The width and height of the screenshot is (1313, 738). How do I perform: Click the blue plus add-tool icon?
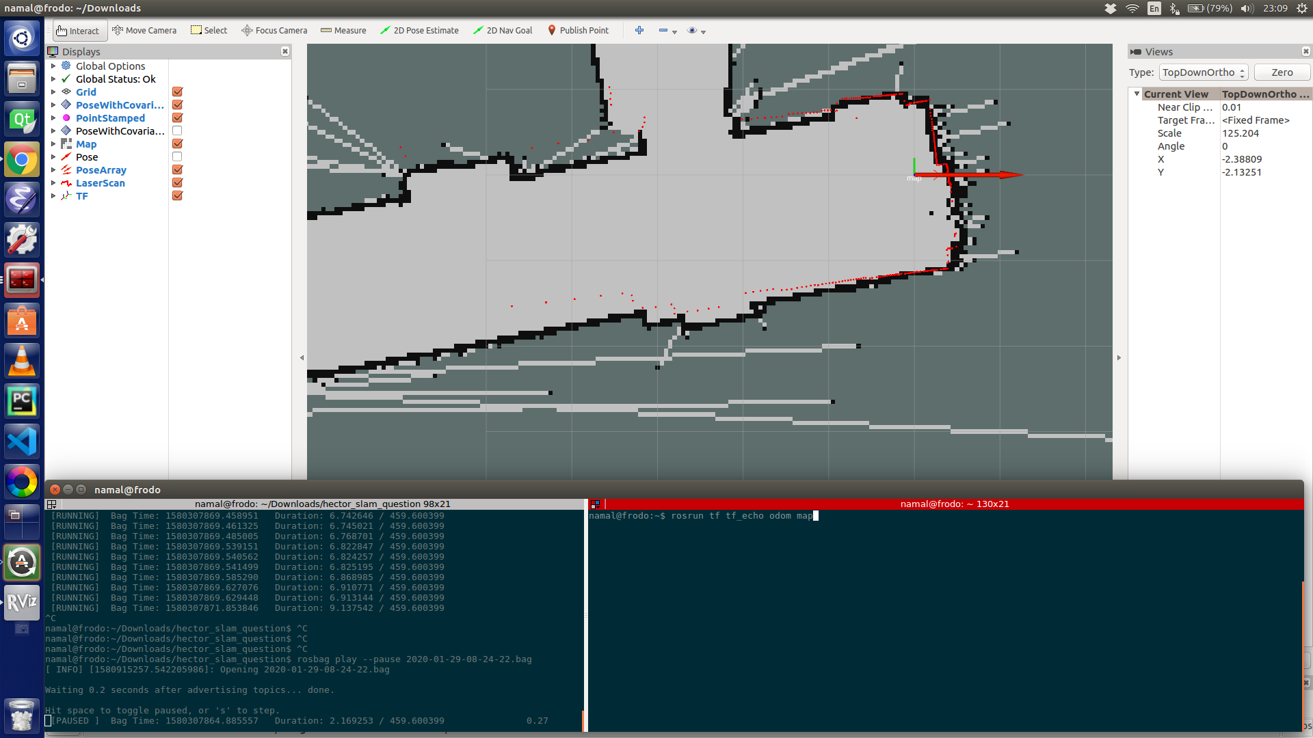[x=639, y=30]
